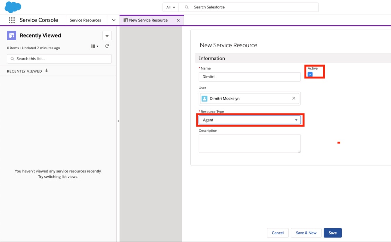Click the user avatar icon beside Dimitri Mockelyn
This screenshot has width=391, height=242.
tap(205, 99)
